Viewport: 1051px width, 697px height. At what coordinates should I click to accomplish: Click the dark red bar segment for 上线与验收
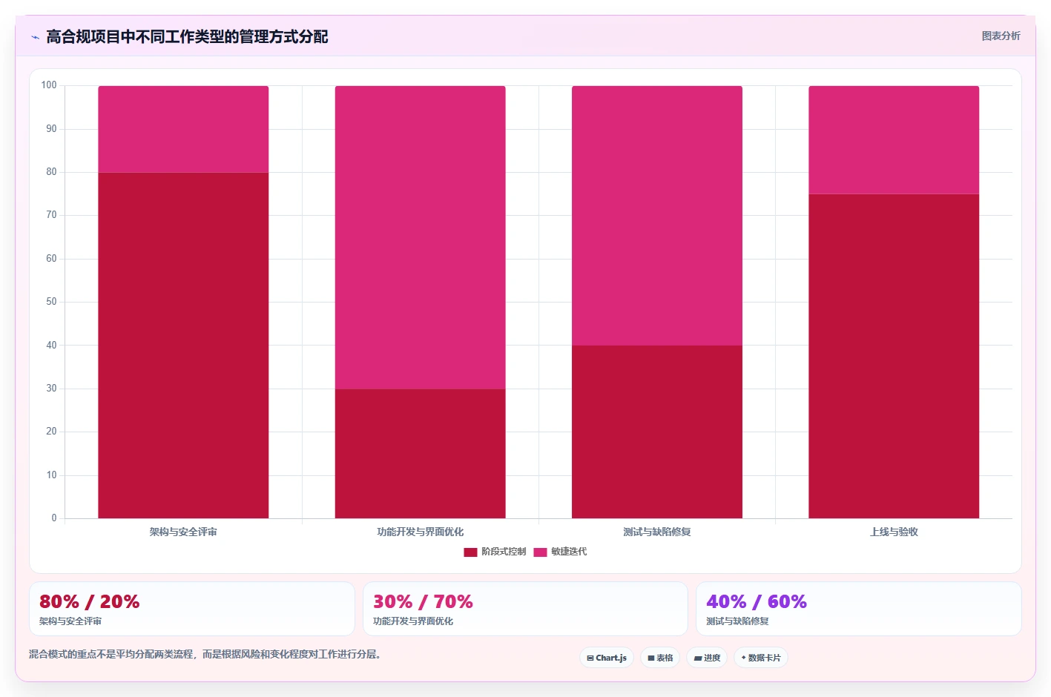point(893,356)
